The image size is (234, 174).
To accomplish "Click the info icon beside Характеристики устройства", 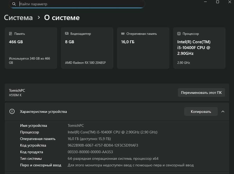I will click(x=12, y=112).
